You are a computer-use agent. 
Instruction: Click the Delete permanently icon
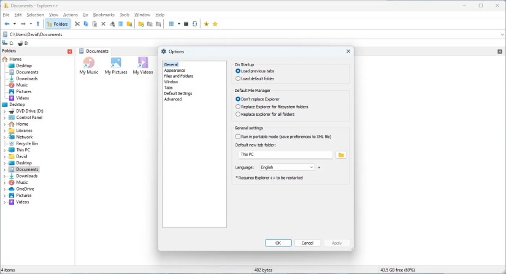pos(112,24)
